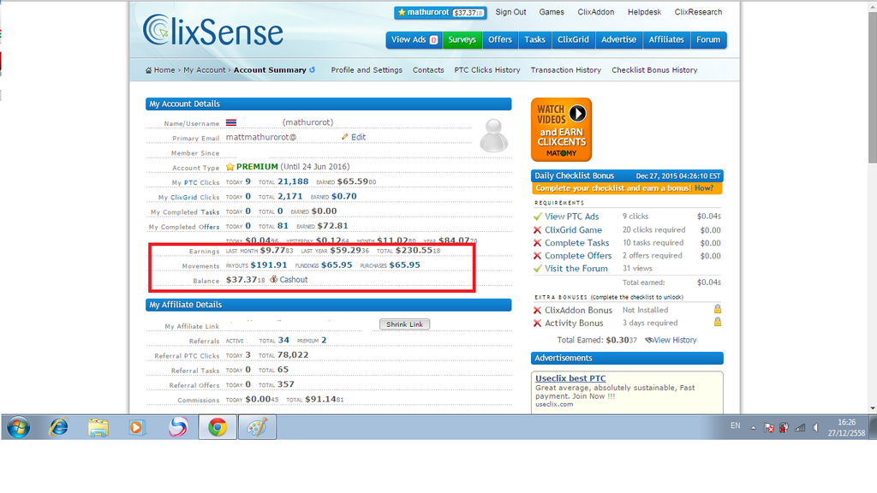Open the Surveys tab
Screen dimensions: 877x493
pos(462,39)
